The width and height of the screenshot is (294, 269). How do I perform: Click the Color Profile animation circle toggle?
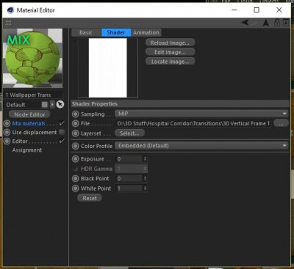76,146
